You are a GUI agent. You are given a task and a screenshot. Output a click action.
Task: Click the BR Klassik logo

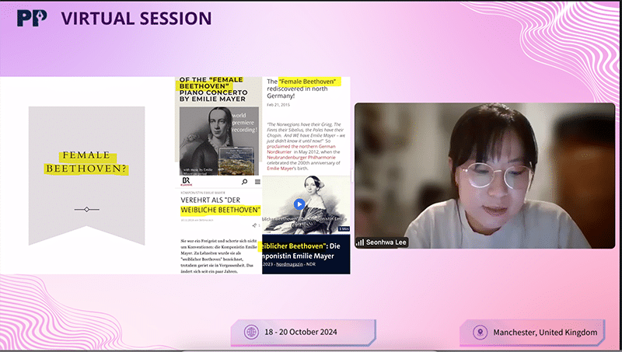[187, 182]
